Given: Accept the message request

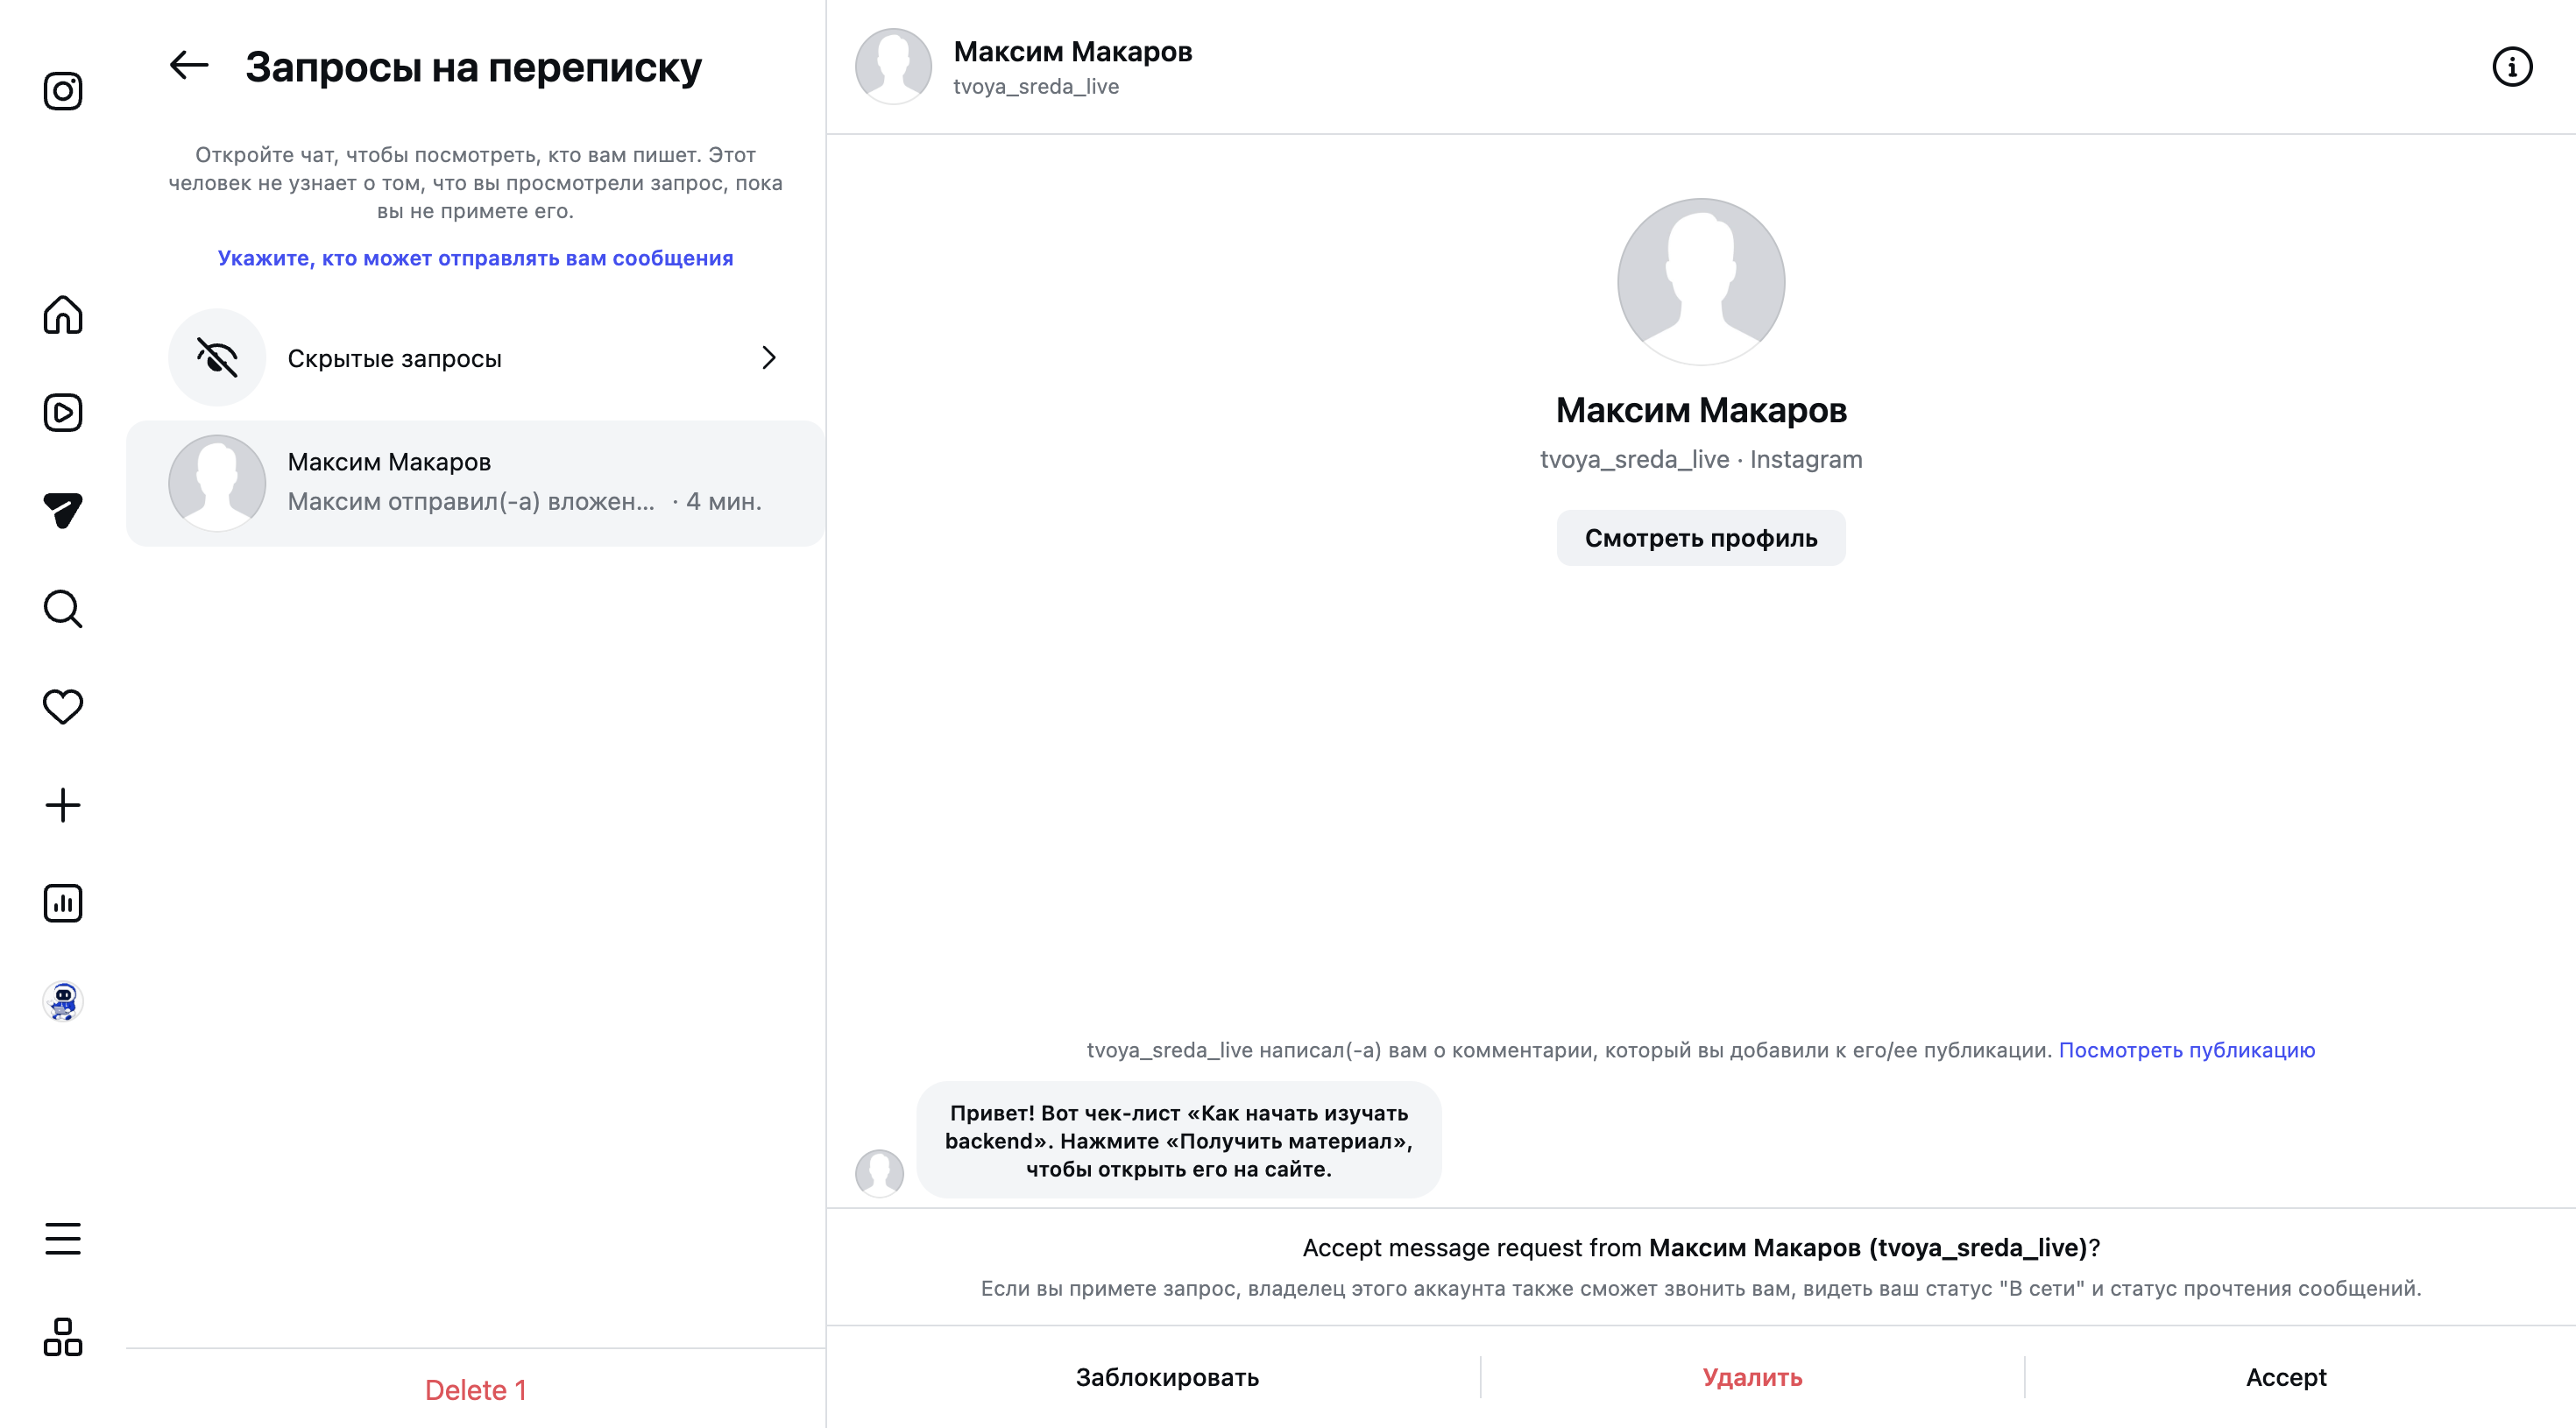Looking at the screenshot, I should 2285,1377.
